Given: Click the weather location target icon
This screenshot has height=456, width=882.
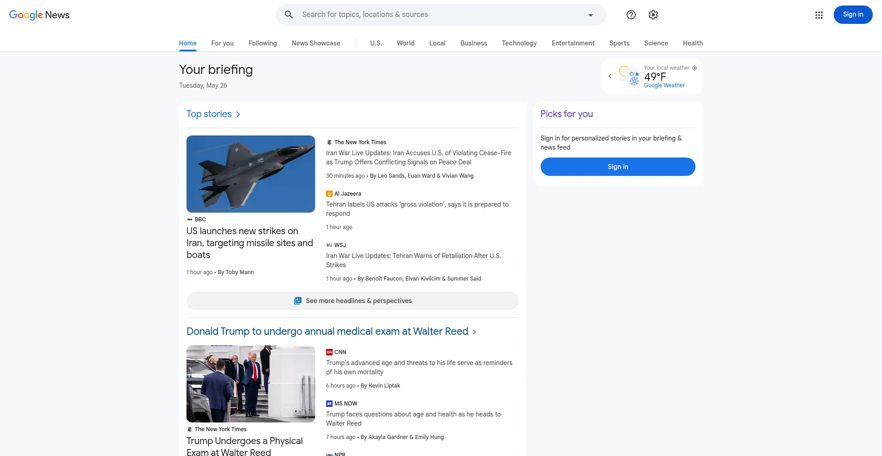Looking at the screenshot, I should pos(695,68).
